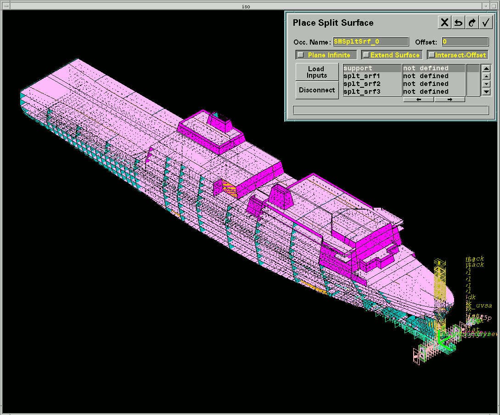The height and width of the screenshot is (415, 500).
Task: Step list down with small down arrow
Action: click(486, 84)
